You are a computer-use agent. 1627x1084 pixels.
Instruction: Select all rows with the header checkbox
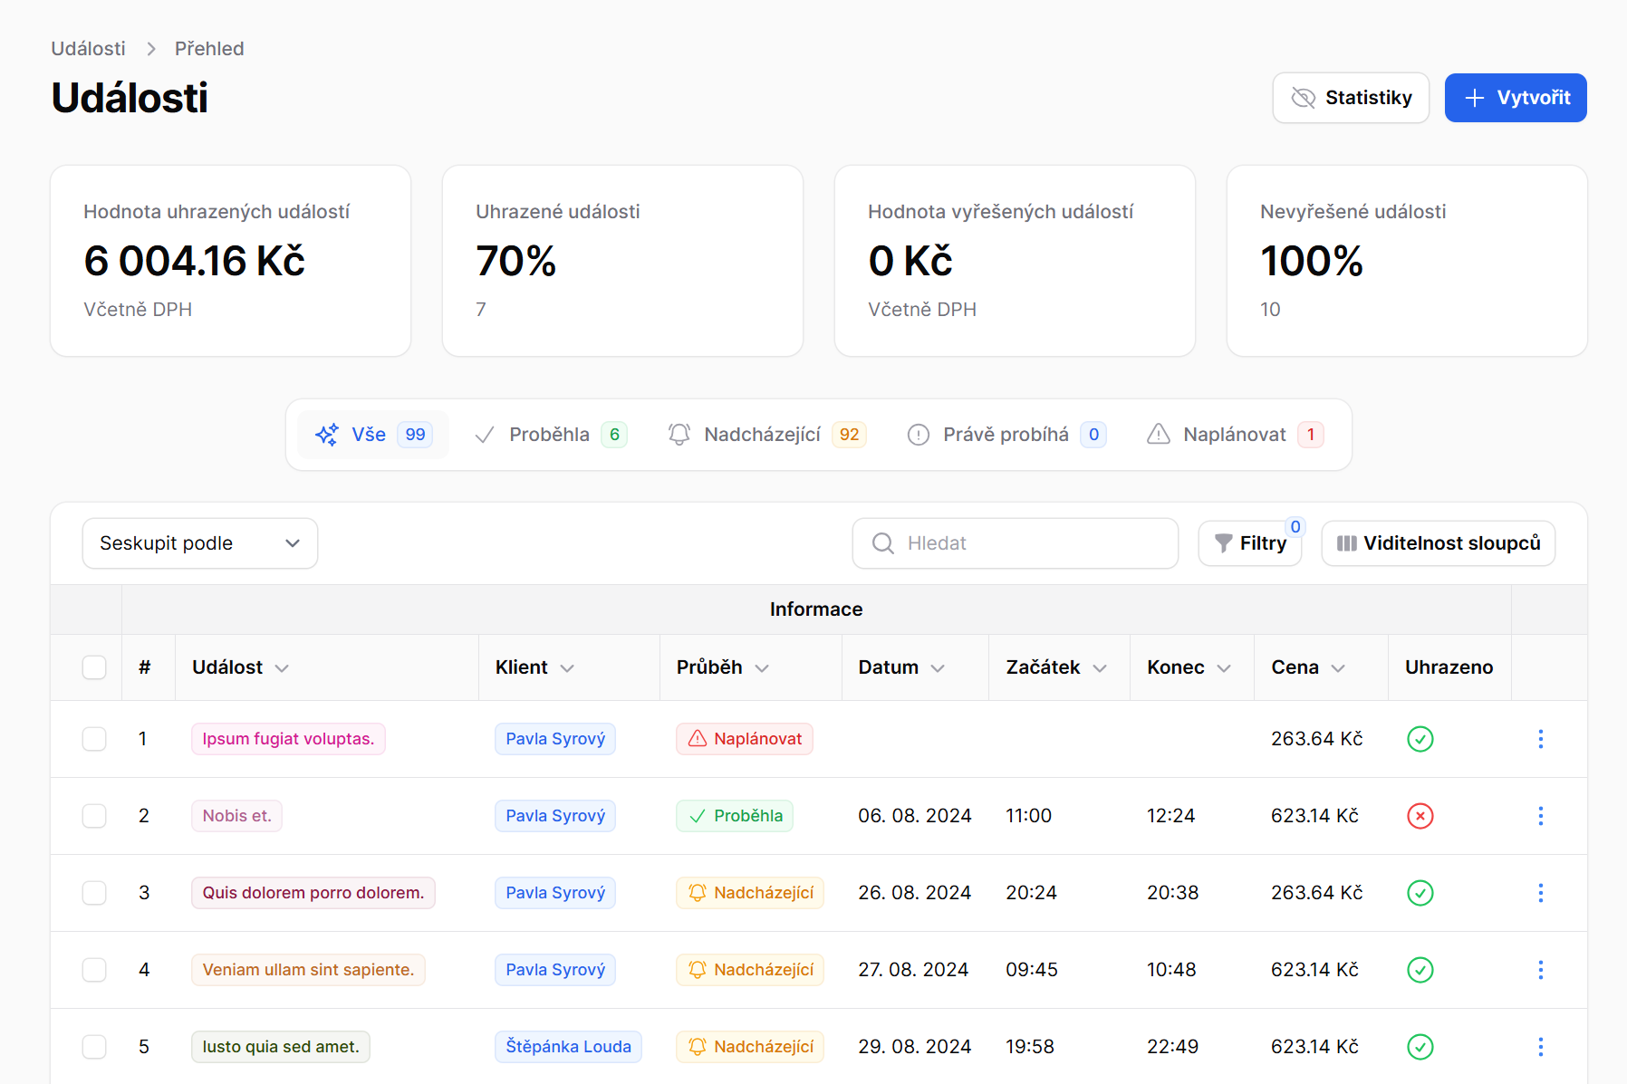coord(94,667)
